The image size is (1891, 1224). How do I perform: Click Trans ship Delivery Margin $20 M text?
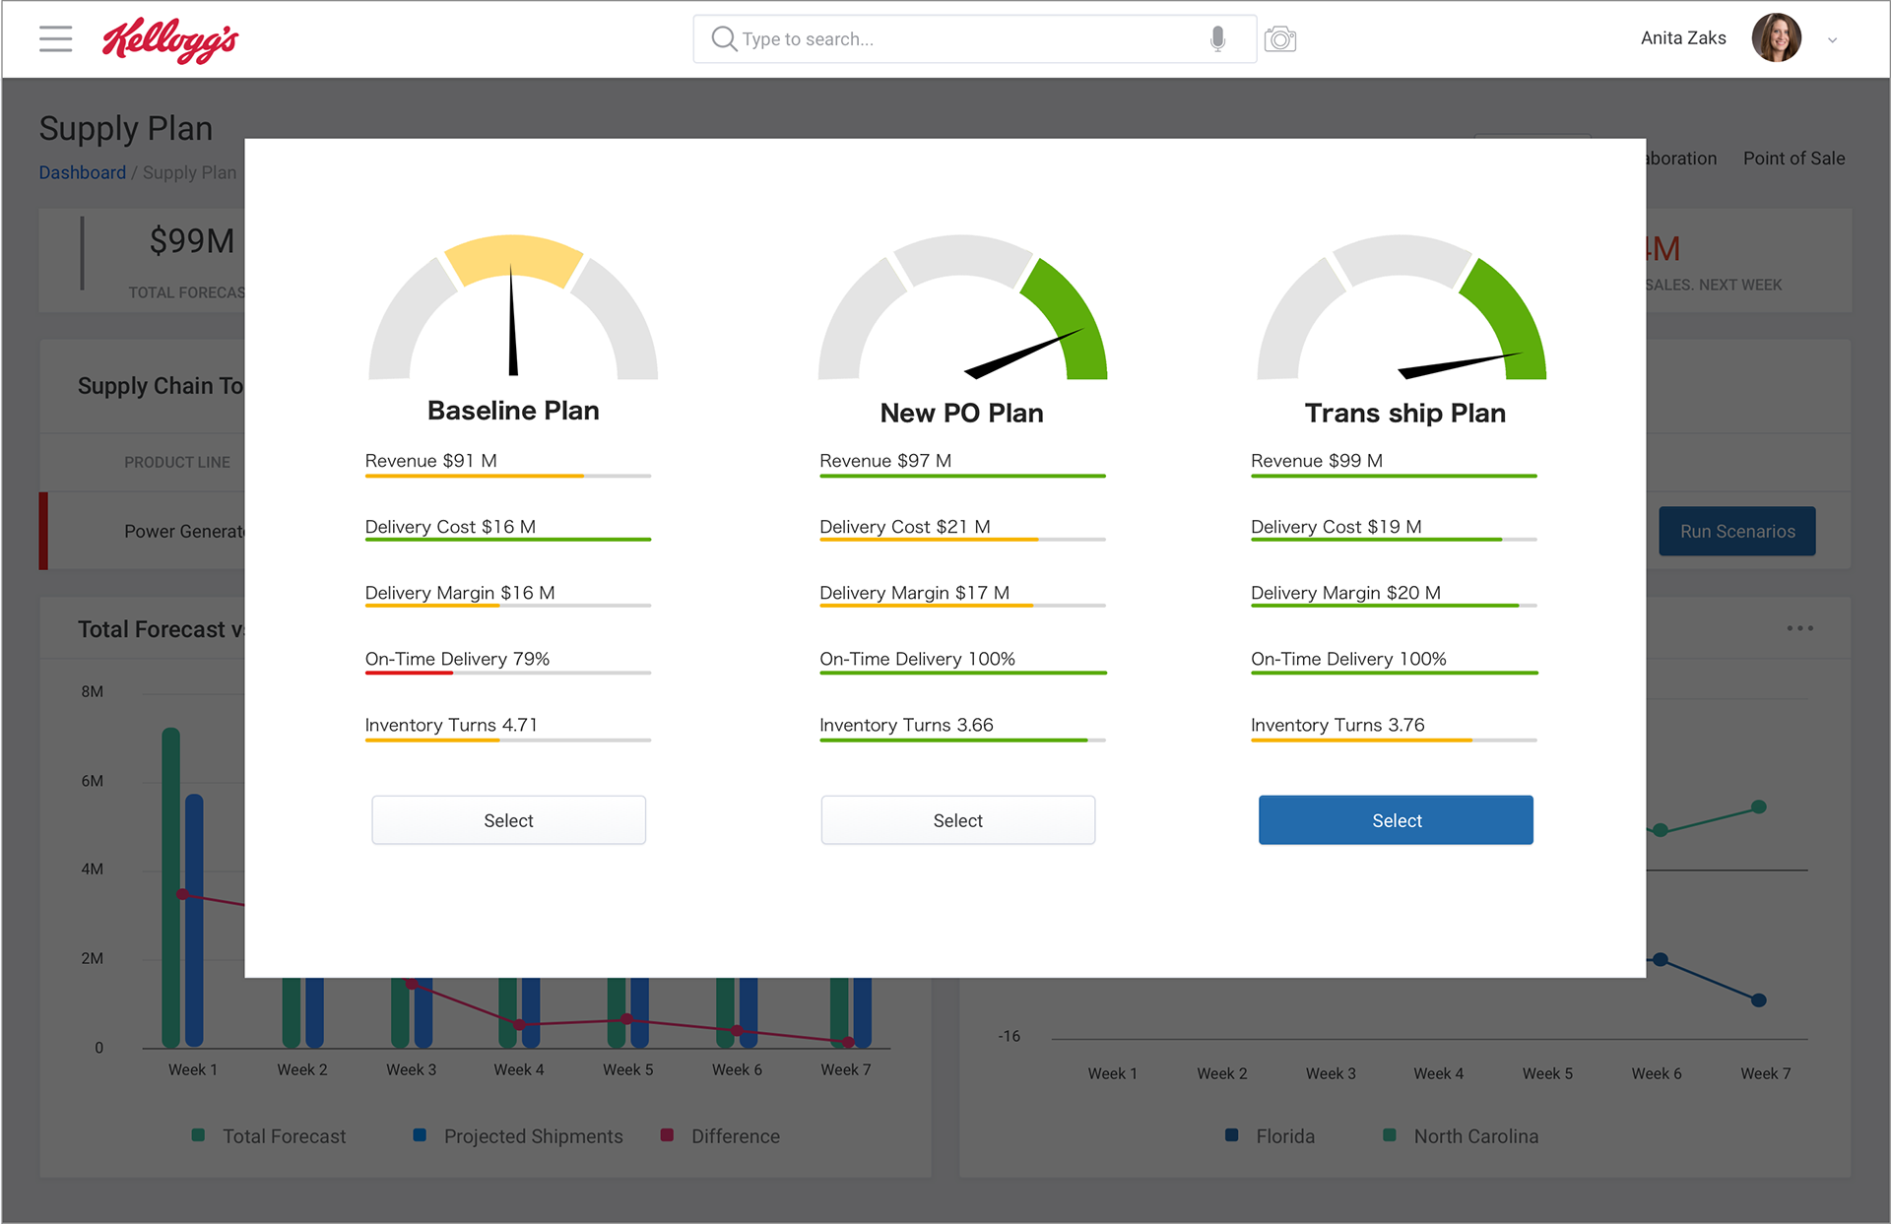[1345, 593]
